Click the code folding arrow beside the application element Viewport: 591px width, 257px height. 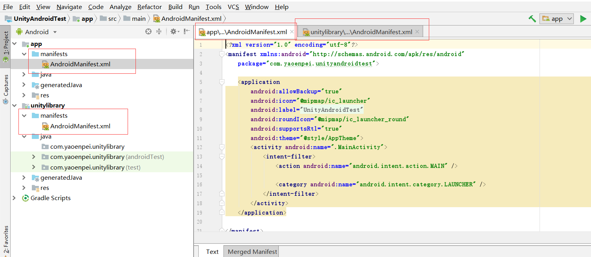221,82
